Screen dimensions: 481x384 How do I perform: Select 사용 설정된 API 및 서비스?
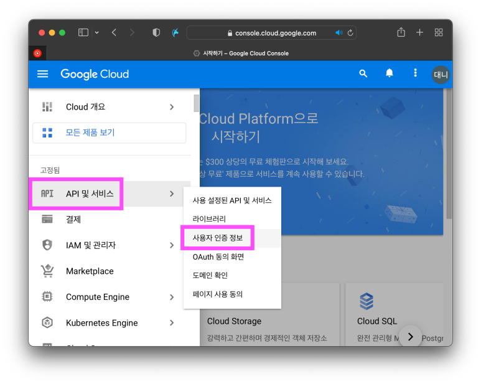232,200
